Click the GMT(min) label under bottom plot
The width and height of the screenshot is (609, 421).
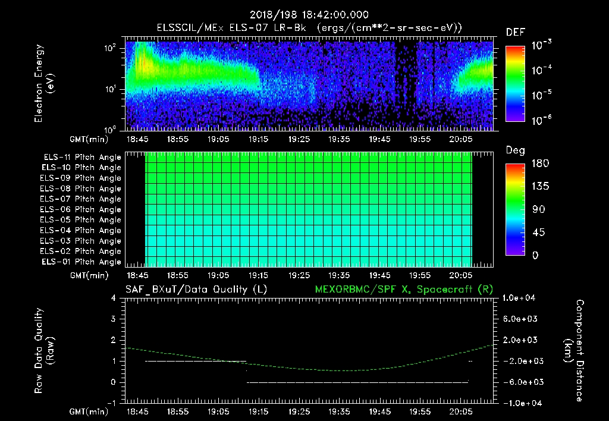coord(89,411)
